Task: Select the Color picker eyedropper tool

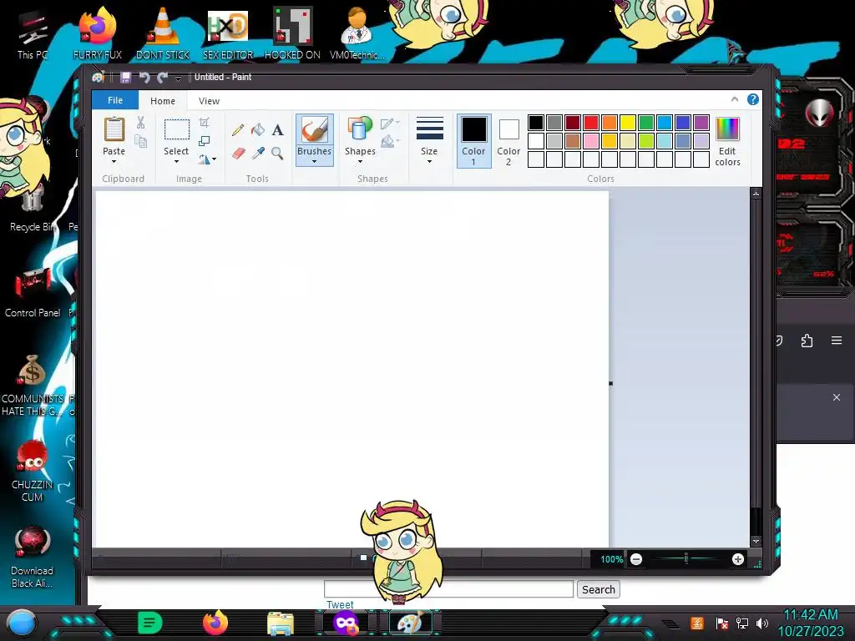Action: pos(258,154)
